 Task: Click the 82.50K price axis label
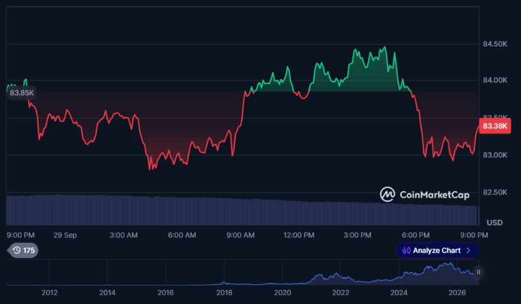coord(495,192)
